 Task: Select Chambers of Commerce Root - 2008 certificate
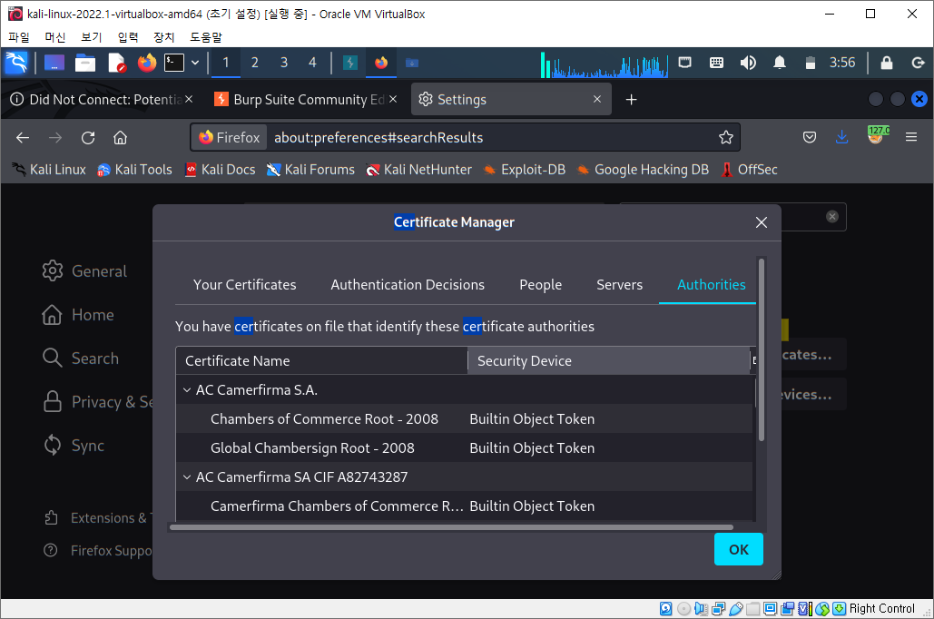(x=464, y=418)
